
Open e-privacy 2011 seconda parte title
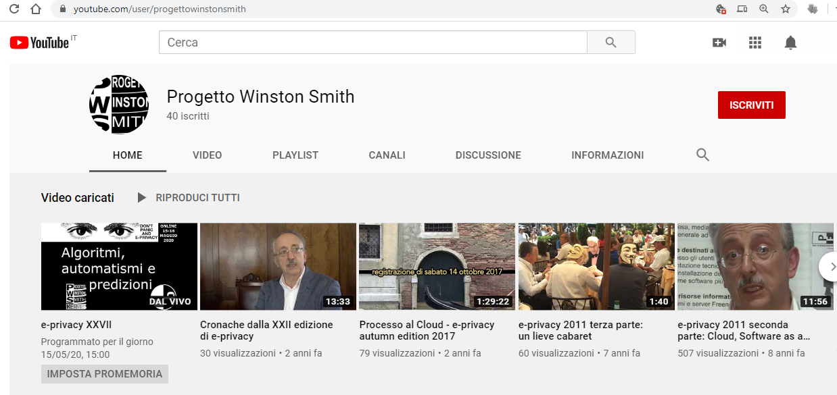744,330
